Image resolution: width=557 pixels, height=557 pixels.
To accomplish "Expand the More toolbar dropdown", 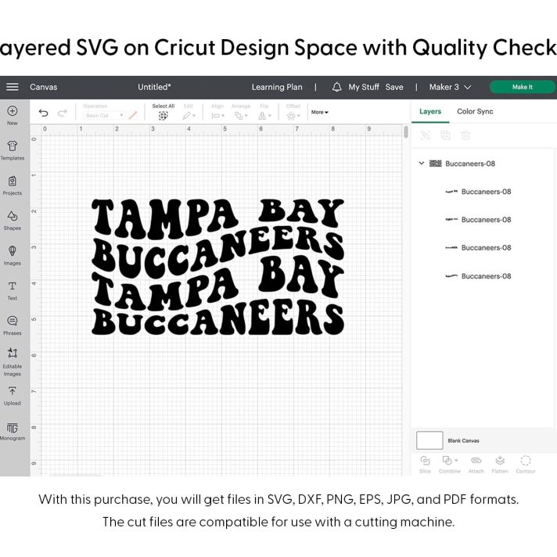I will [320, 112].
